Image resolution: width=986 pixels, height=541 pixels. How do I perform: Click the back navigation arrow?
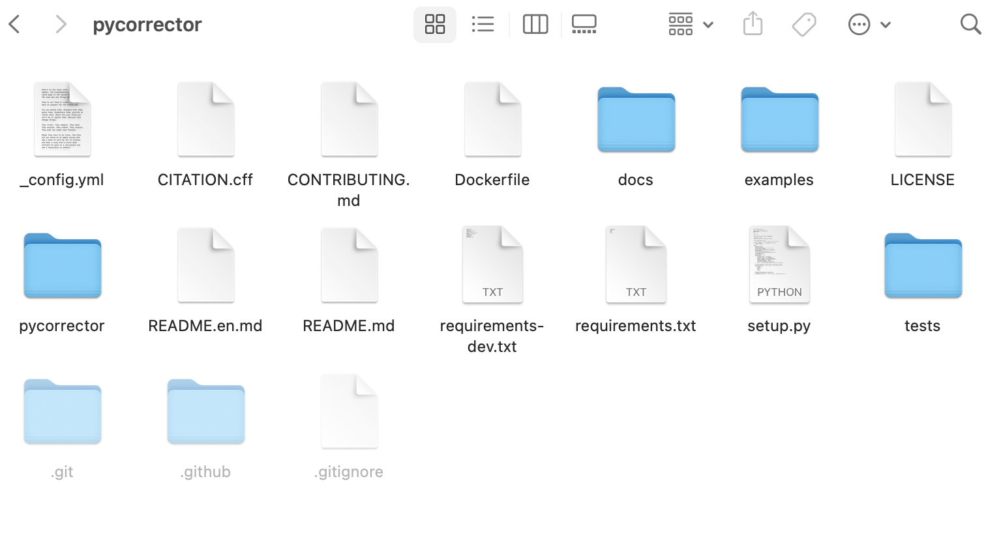[14, 24]
